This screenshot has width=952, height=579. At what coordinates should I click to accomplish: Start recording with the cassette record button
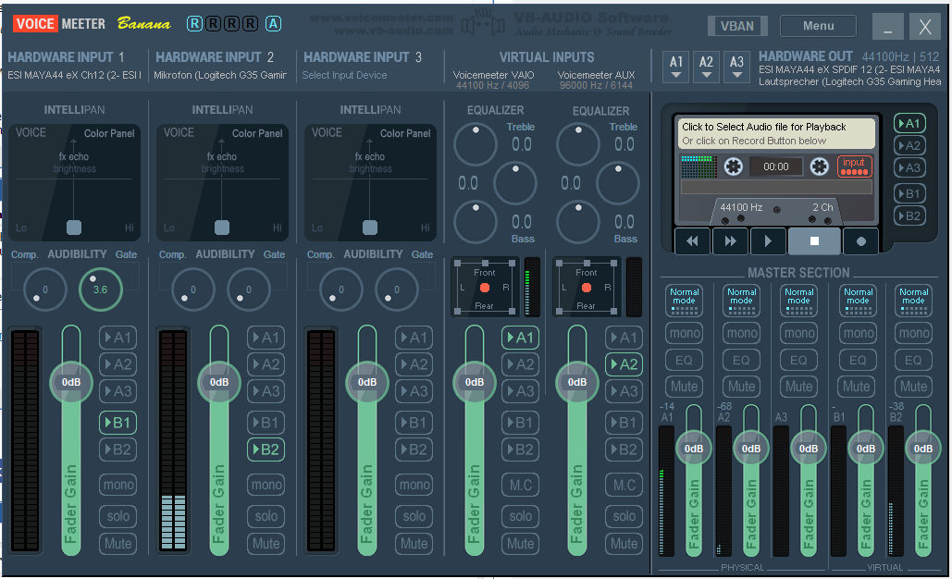[860, 241]
